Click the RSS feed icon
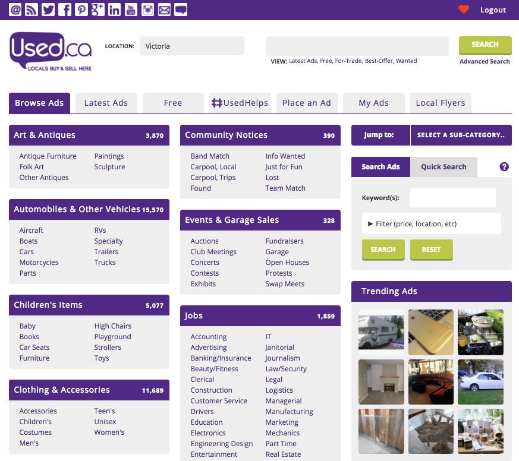Image resolution: width=519 pixels, height=461 pixels. [32, 10]
